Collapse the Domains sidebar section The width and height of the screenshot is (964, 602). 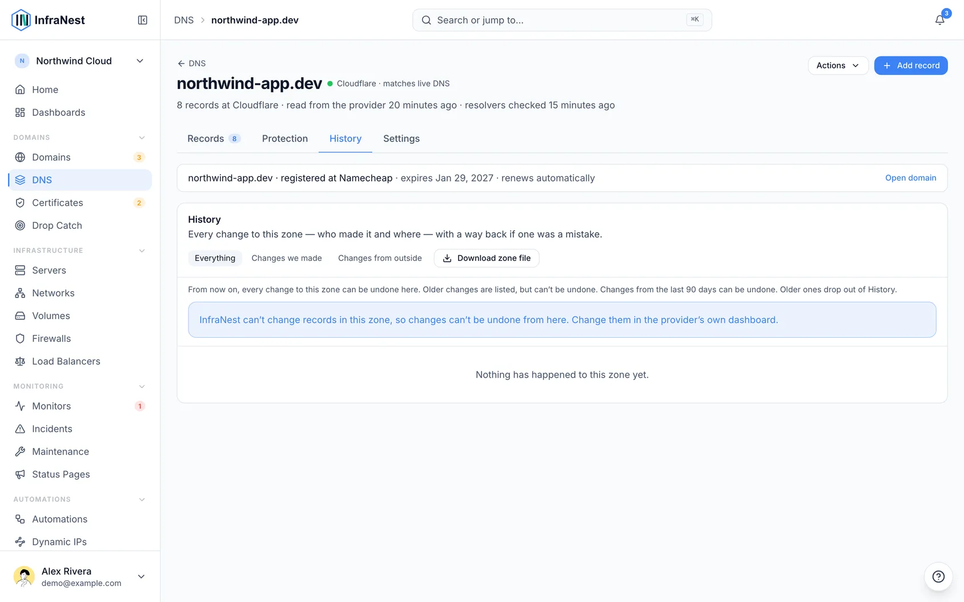142,138
